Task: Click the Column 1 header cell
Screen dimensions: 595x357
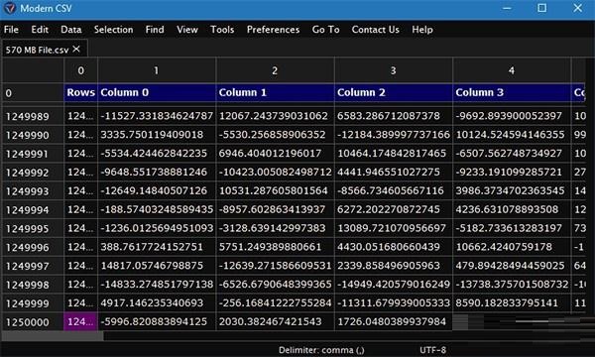Action: click(275, 92)
